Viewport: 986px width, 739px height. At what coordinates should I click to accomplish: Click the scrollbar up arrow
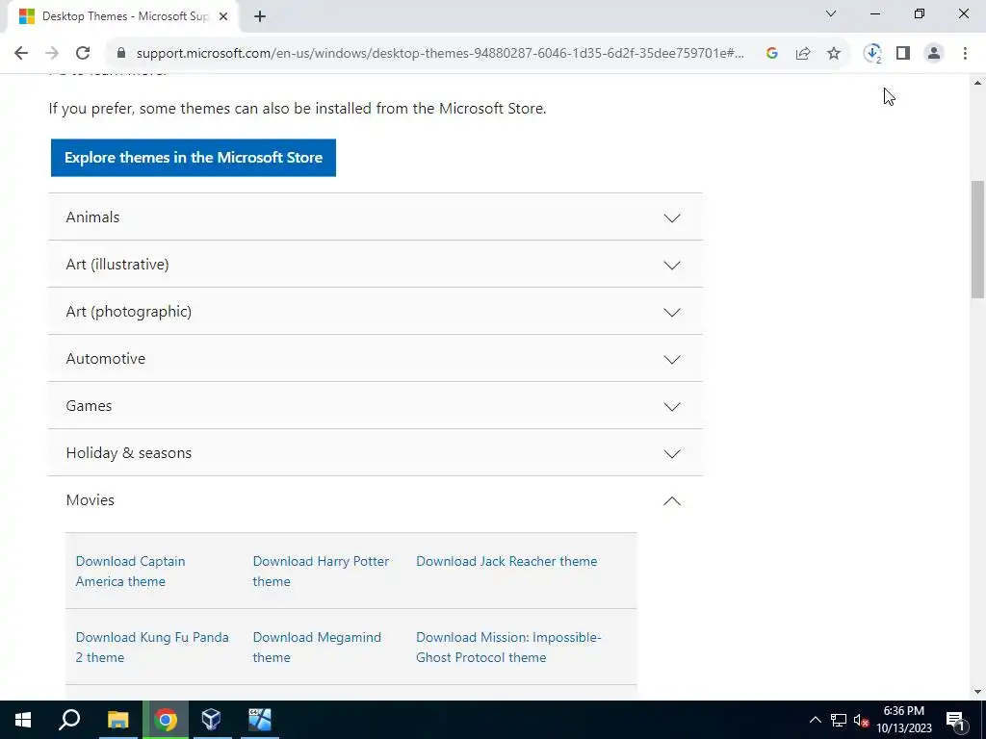977,83
